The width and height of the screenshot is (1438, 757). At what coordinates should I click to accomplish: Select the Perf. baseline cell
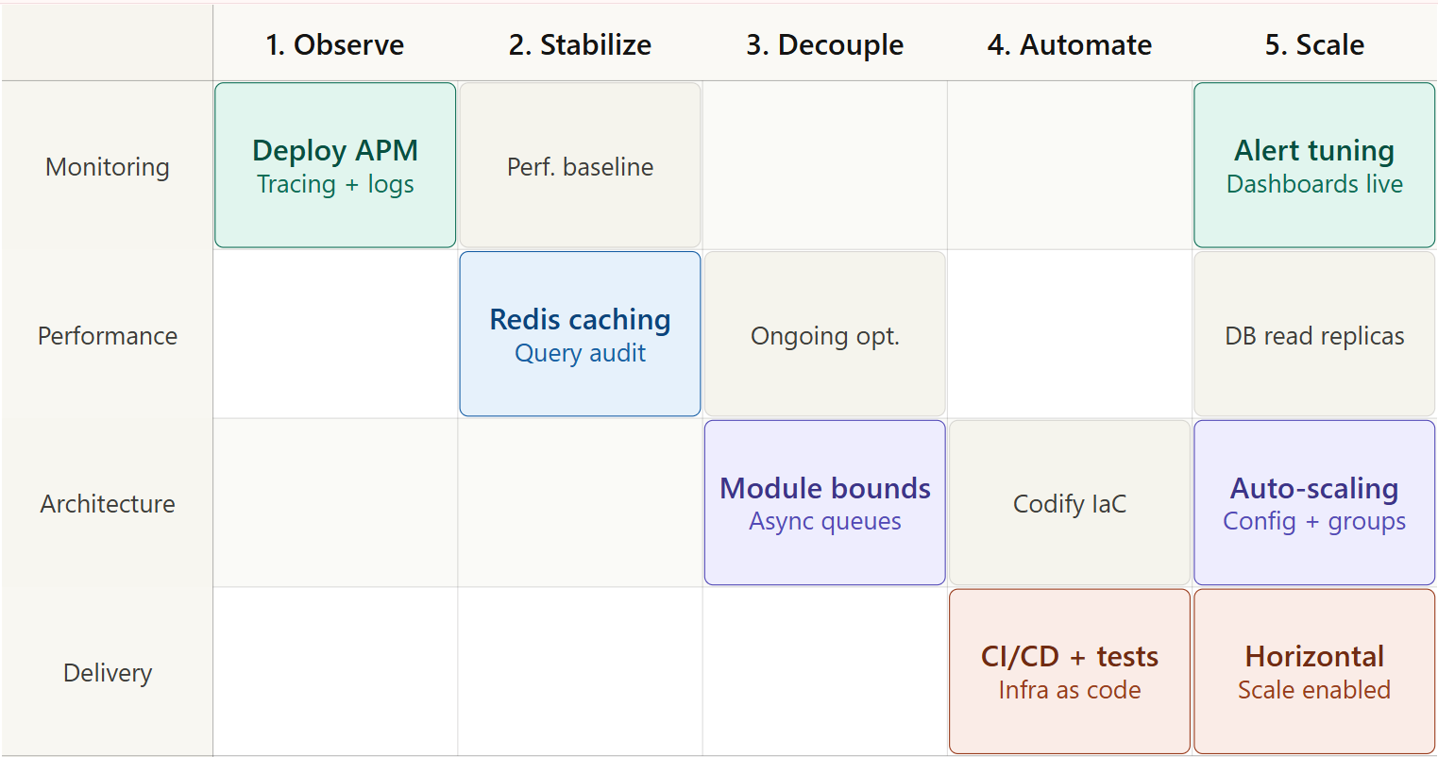580,166
